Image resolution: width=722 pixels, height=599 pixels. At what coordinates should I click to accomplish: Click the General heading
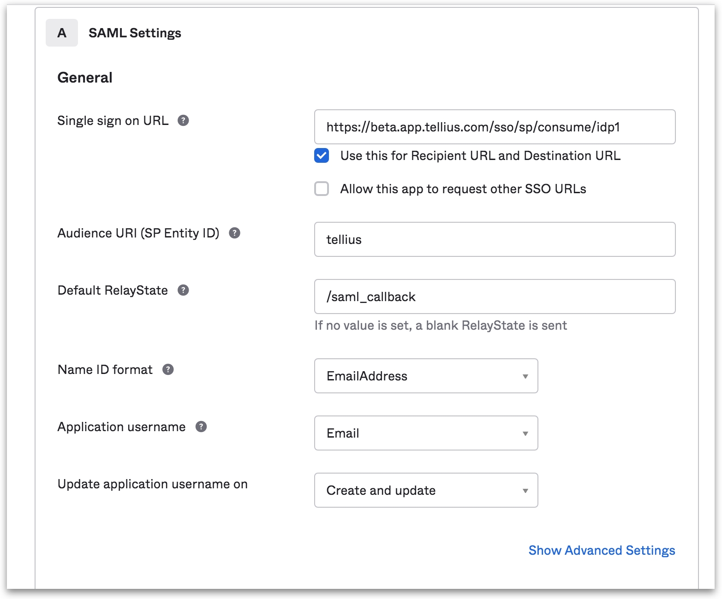pyautogui.click(x=85, y=78)
